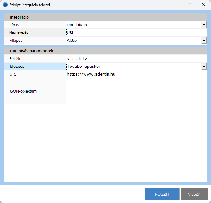Select the highlighted Időzítés row label
This screenshot has width=211, height=203.
coord(17,66)
